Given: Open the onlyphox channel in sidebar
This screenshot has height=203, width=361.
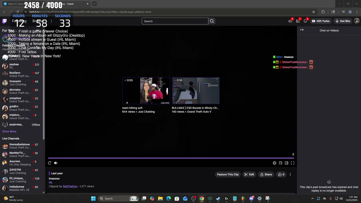Looking at the screenshot, I should (22, 100).
